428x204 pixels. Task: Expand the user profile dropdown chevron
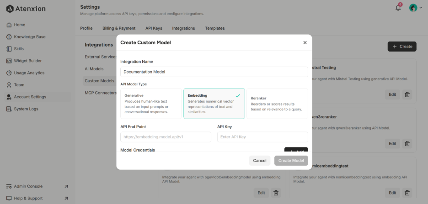(x=421, y=8)
